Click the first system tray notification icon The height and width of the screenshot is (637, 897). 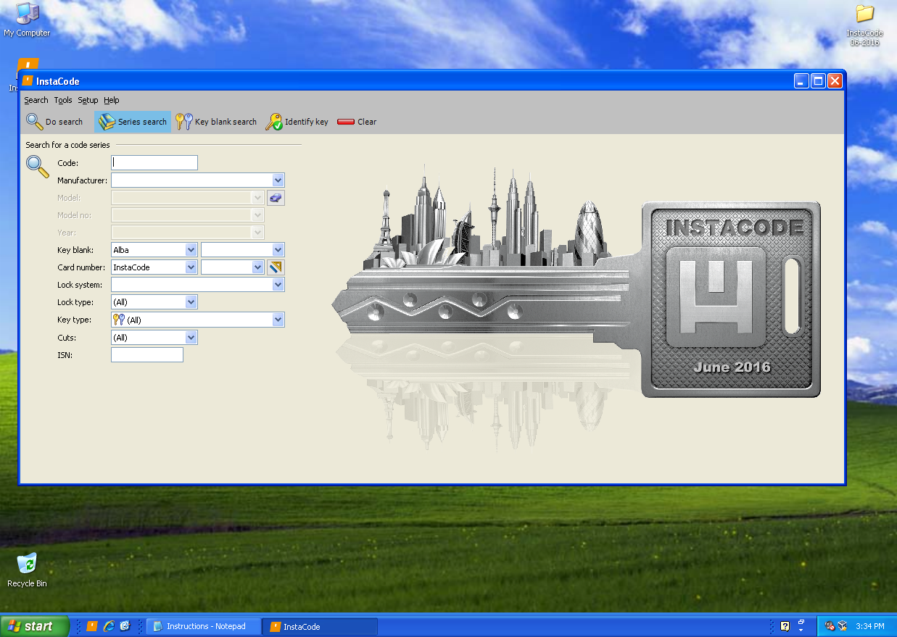tap(830, 626)
